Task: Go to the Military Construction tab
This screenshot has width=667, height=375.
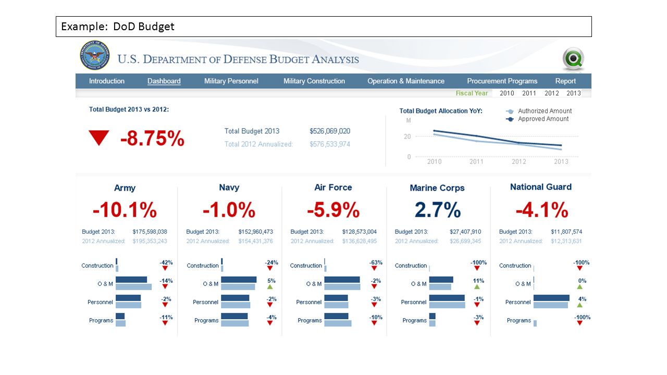Action: pos(314,81)
